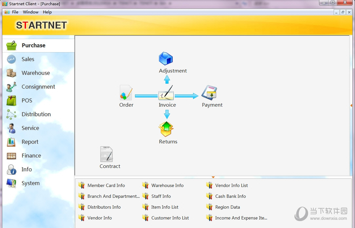Click the Cash Bank Info folder icon

[x=209, y=196]
